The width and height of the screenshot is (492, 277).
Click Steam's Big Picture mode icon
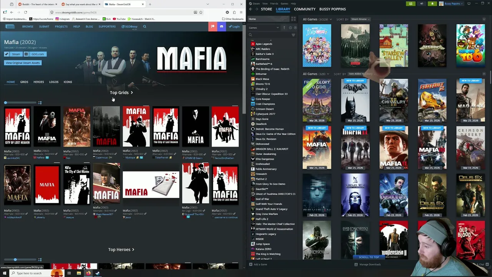(x=469, y=3)
